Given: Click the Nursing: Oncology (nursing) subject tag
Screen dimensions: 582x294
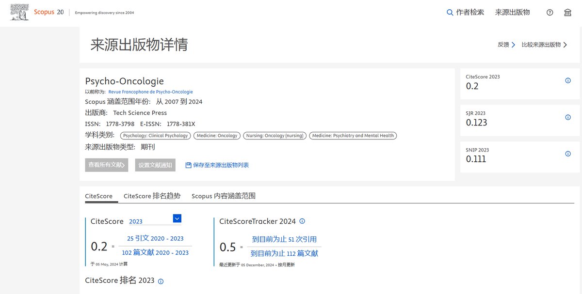Looking at the screenshot, I should (275, 136).
